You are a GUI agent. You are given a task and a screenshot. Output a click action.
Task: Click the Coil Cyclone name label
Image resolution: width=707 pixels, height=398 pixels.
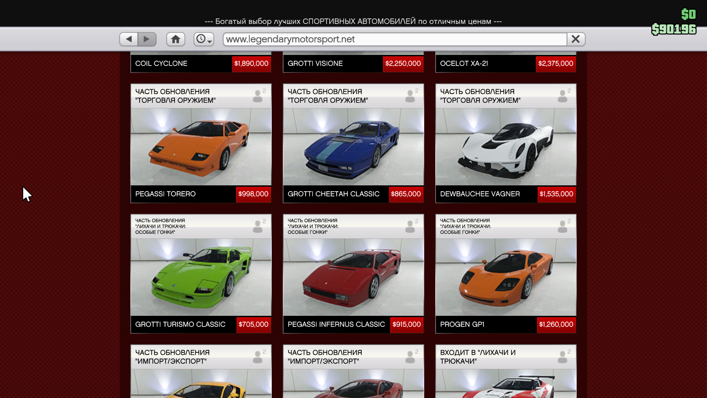click(x=161, y=63)
